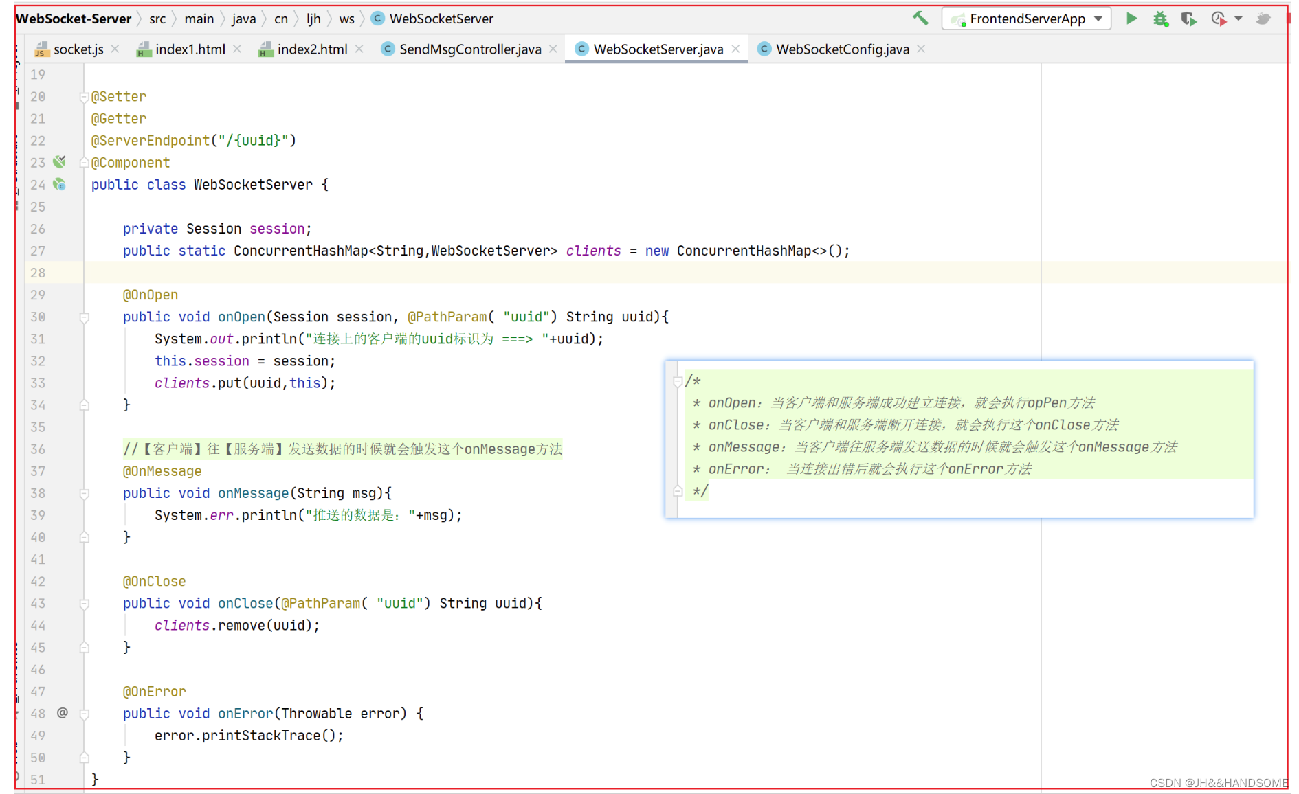This screenshot has height=794, width=1299.
Task: Close the index2.html tab
Action: click(359, 49)
